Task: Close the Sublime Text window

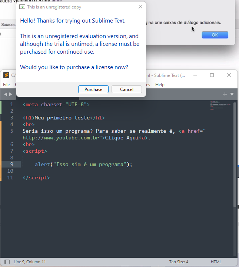Action: [x=229, y=75]
